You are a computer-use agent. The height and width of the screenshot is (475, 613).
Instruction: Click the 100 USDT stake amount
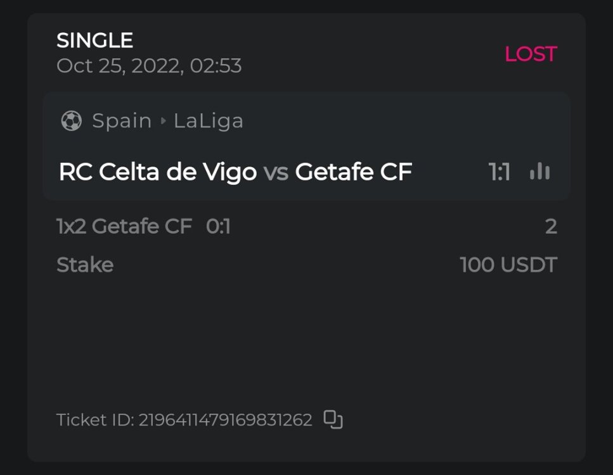tap(508, 265)
